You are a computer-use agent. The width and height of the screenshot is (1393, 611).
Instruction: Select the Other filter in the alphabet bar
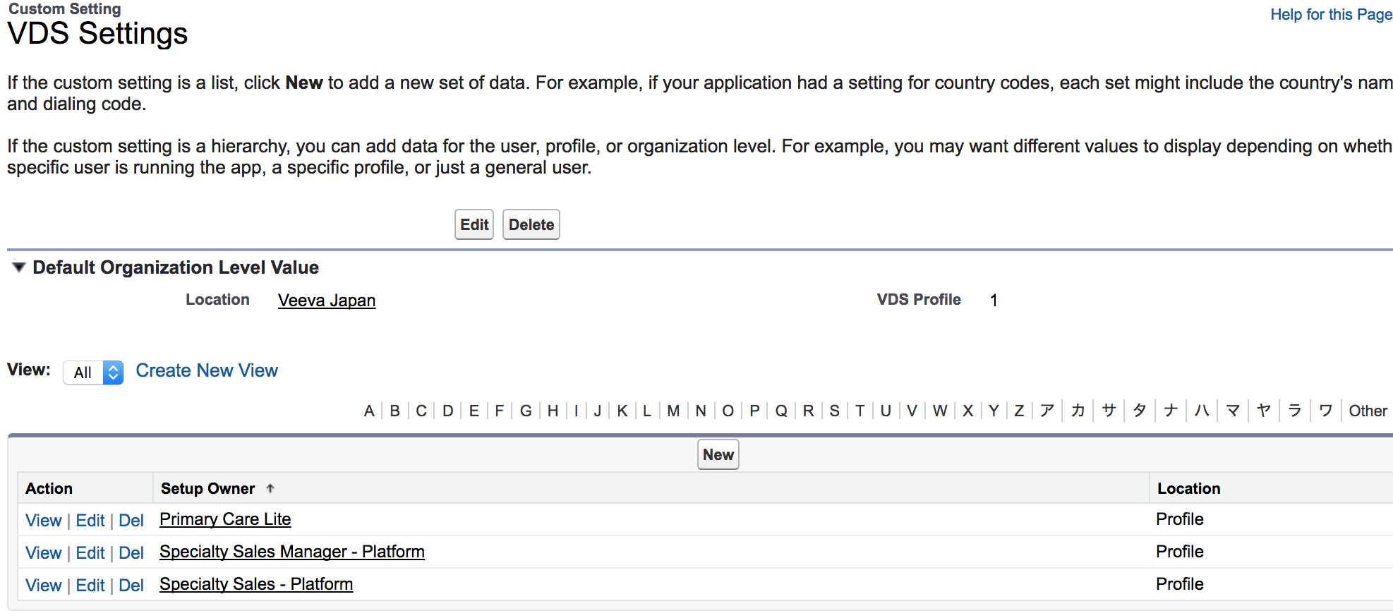tap(1368, 411)
